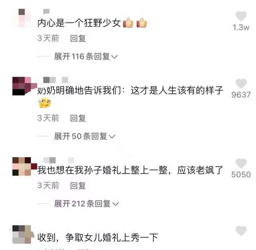The height and width of the screenshot is (250, 256).
Task: Expand 展开116条回复 replies
Action: (x=86, y=56)
